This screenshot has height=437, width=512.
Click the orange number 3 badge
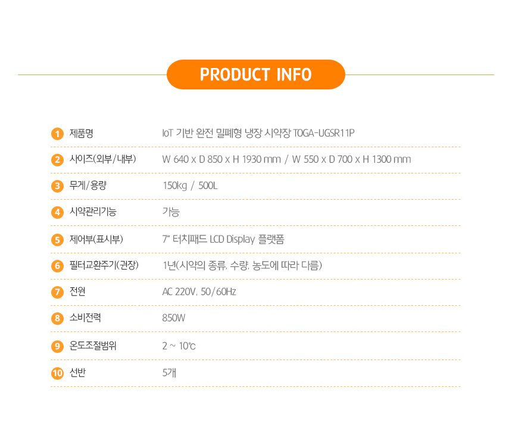click(x=57, y=186)
